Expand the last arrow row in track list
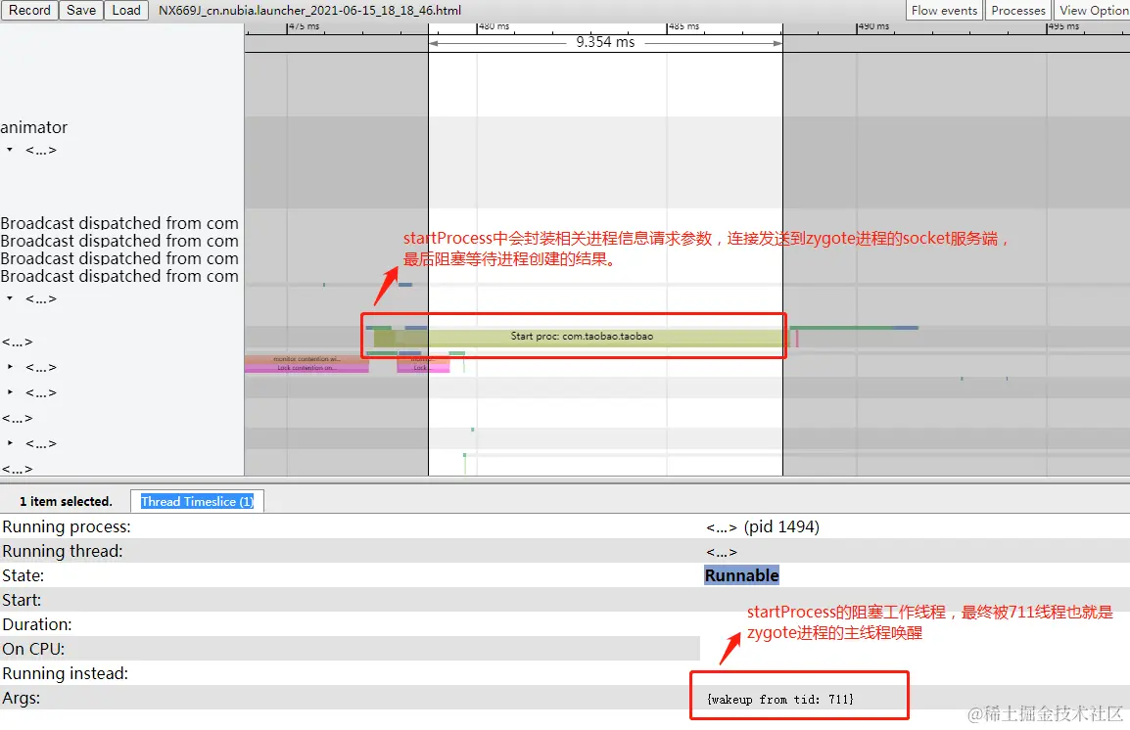The height and width of the screenshot is (730, 1130). click(10, 443)
